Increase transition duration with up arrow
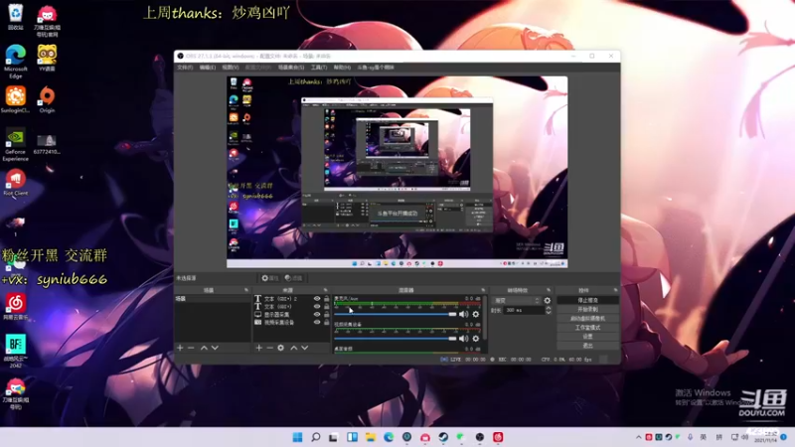This screenshot has width=795, height=447. pyautogui.click(x=549, y=308)
